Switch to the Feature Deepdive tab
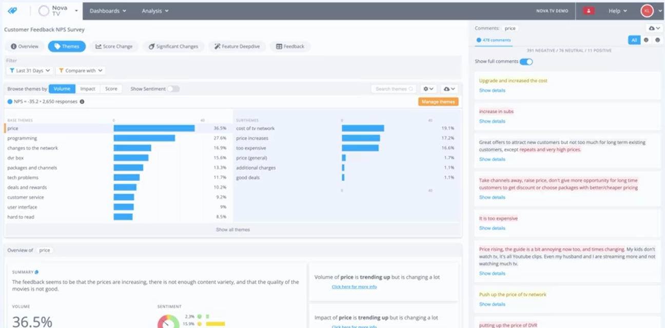 pos(237,46)
